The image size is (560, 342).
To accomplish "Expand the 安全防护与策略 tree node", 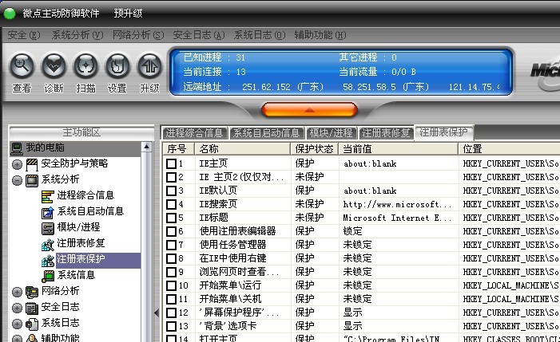I will pyautogui.click(x=17, y=164).
